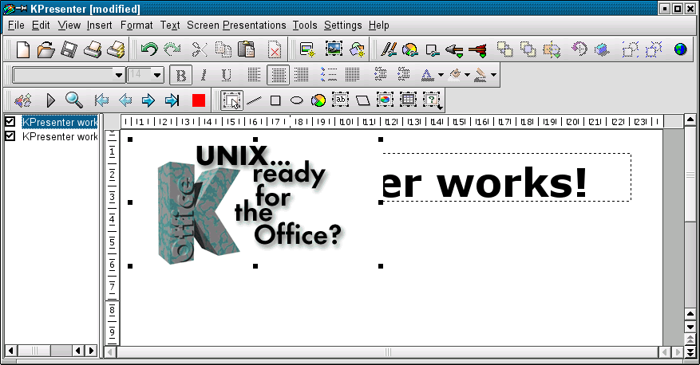
Task: Choose the rectangle drawing tool
Action: click(275, 100)
